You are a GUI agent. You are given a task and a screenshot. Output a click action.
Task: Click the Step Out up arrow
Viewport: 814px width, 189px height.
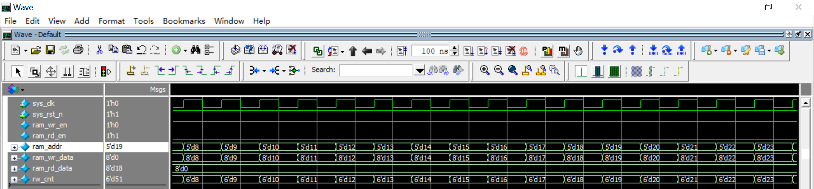[632, 50]
